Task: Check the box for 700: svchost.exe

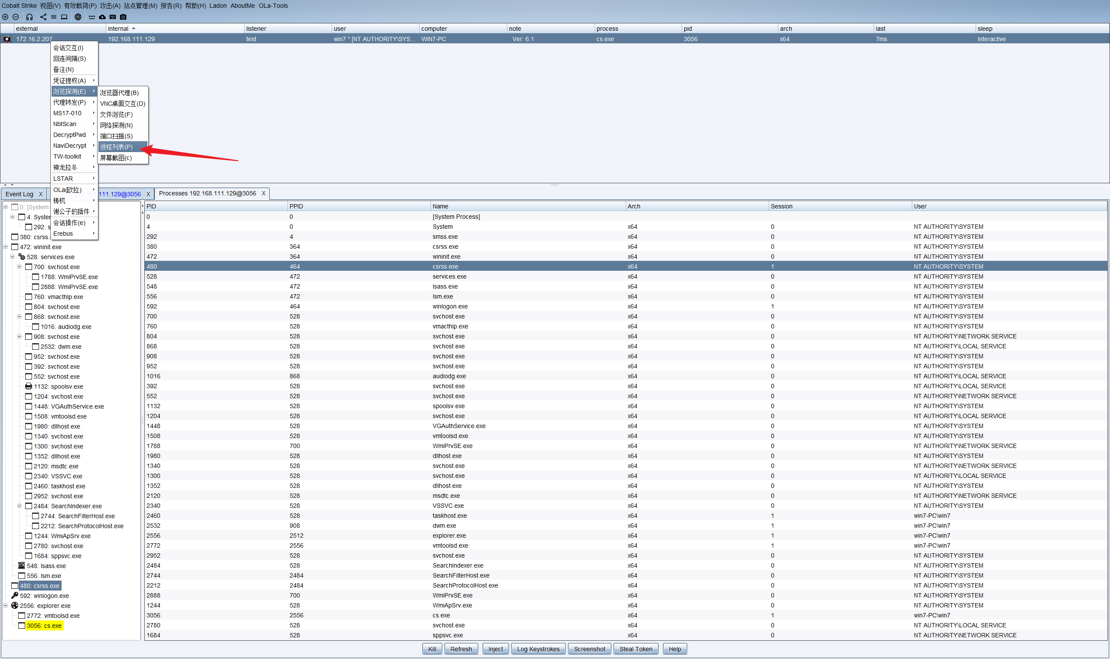Action: pyautogui.click(x=29, y=267)
